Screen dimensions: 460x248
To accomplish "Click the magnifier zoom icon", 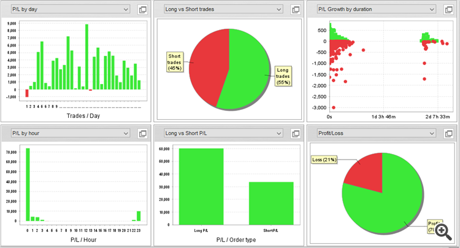I will (x=443, y=232).
